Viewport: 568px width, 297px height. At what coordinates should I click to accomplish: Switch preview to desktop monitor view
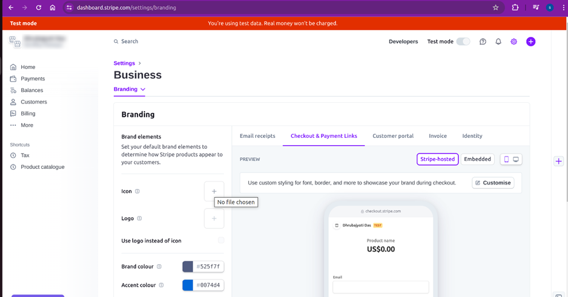[x=516, y=159]
